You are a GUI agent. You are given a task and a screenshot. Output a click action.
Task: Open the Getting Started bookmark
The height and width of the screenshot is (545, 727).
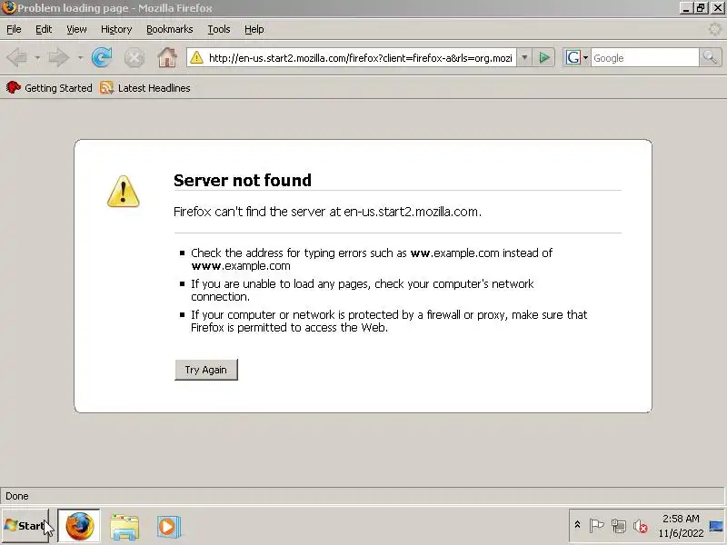(x=49, y=87)
